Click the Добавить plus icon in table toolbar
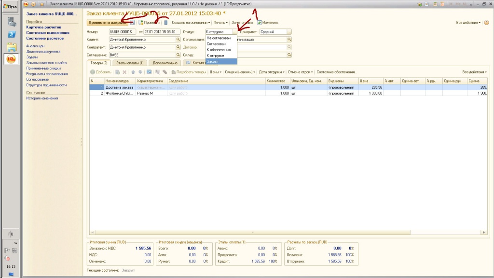Screen dimensions: 494x278 click(x=93, y=72)
